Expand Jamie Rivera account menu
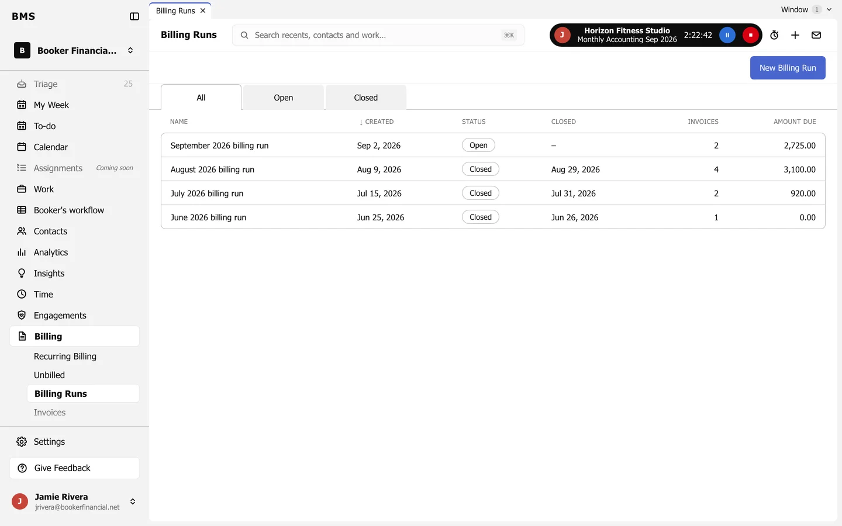The width and height of the screenshot is (842, 526). [x=133, y=501]
